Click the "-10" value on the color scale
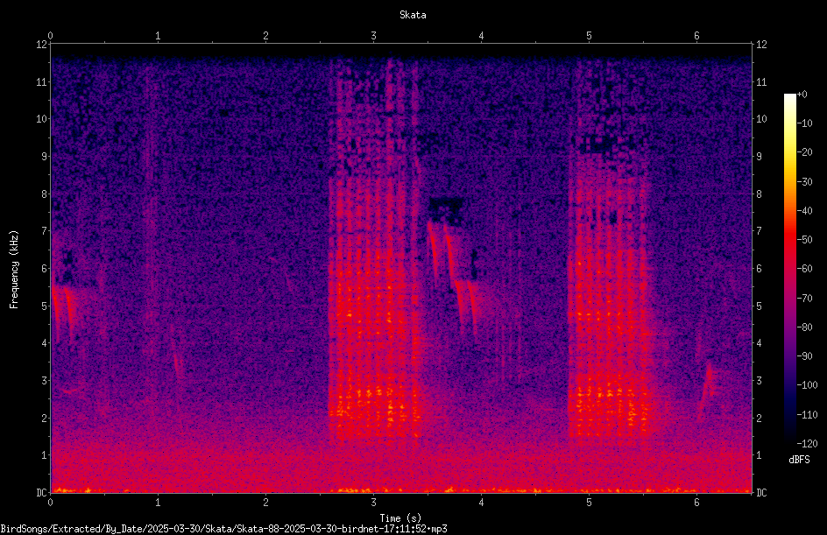827x535 pixels. (x=804, y=123)
